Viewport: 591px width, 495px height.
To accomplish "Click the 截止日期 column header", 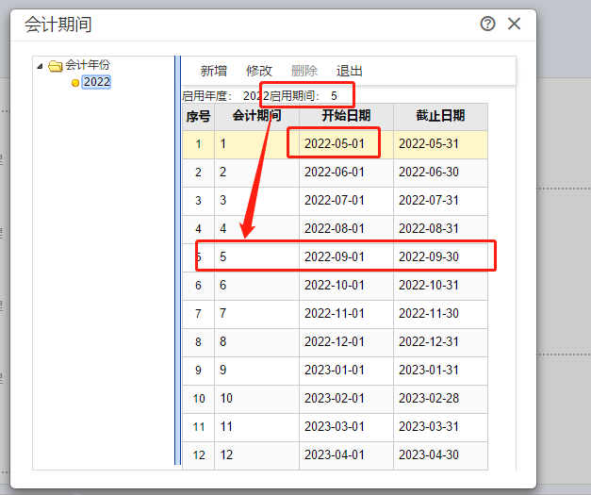I will pyautogui.click(x=440, y=117).
